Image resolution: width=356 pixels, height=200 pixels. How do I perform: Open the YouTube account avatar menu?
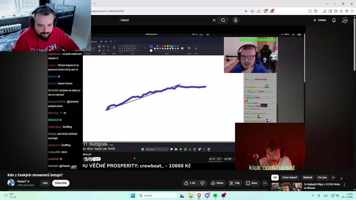tap(345, 20)
